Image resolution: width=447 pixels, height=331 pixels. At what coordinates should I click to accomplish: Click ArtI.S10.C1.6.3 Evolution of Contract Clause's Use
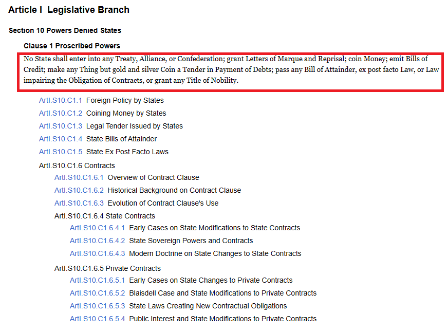tap(79, 203)
